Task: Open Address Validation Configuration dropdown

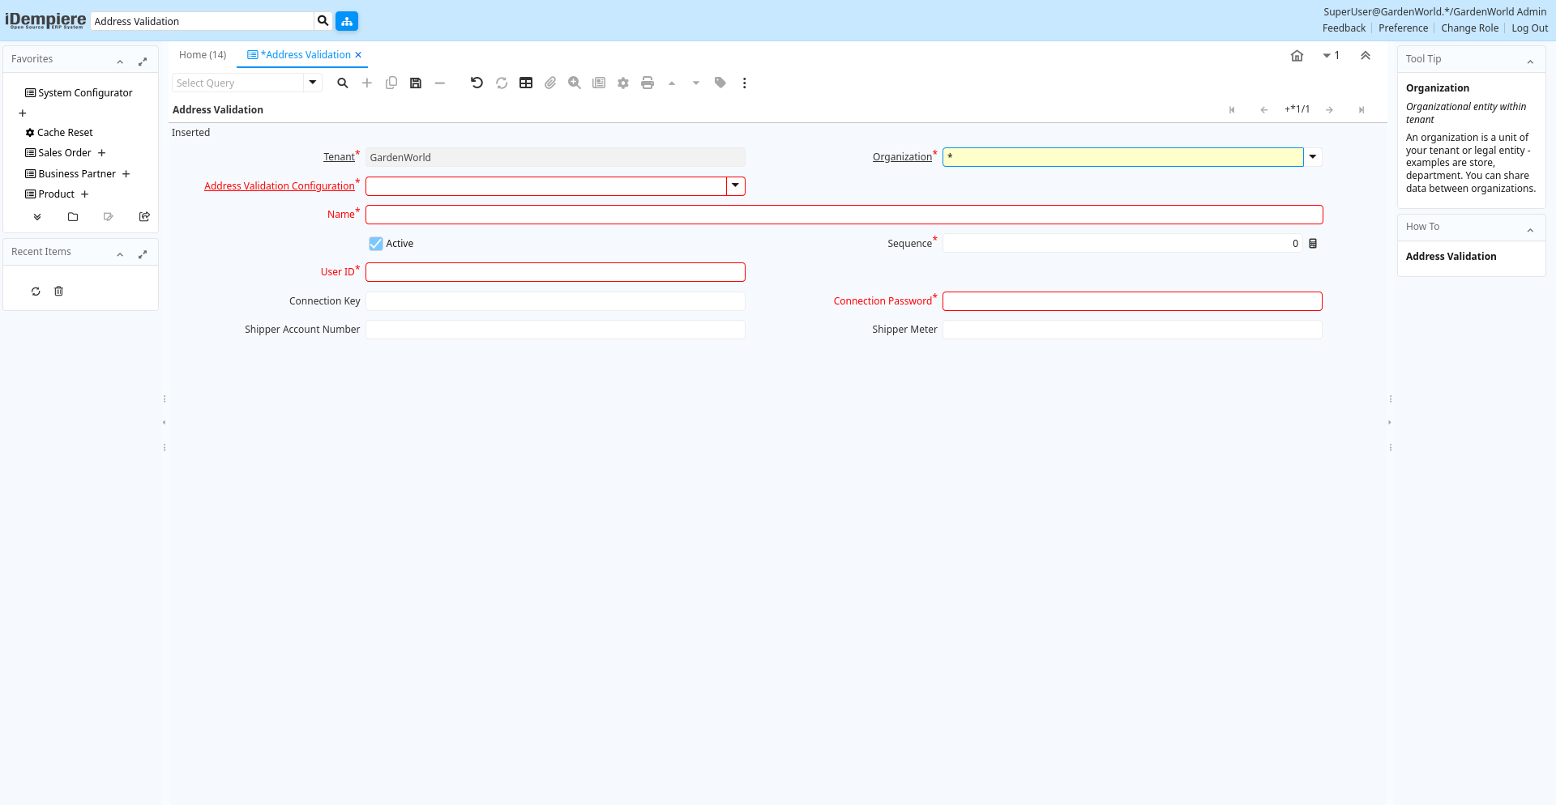Action: click(736, 186)
